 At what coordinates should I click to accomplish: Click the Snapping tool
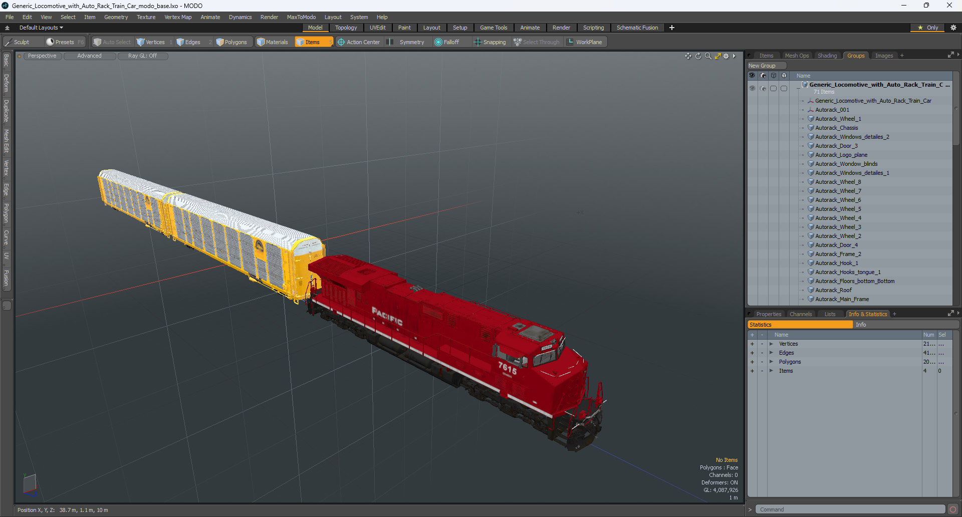pyautogui.click(x=490, y=42)
